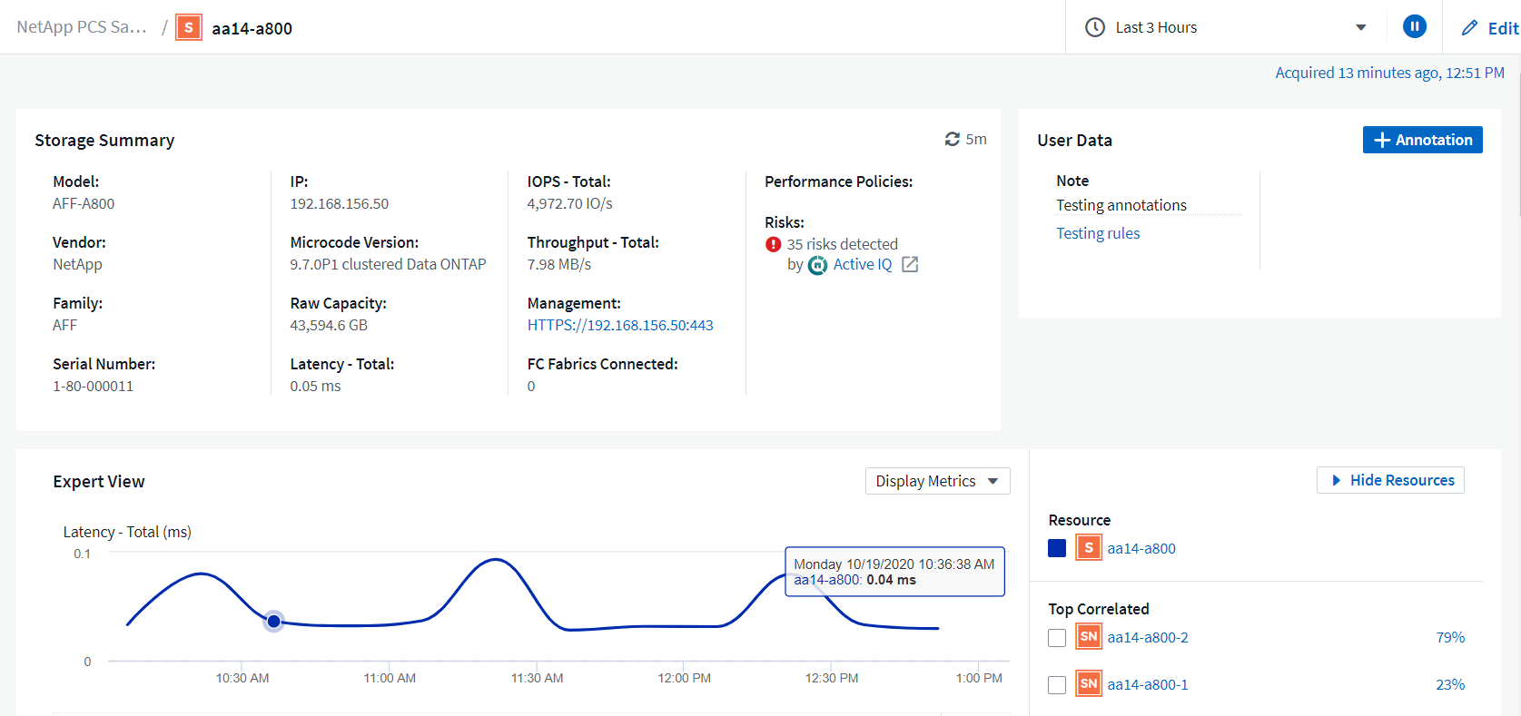Click the pencil Edit icon
The image size is (1521, 716).
(1469, 28)
